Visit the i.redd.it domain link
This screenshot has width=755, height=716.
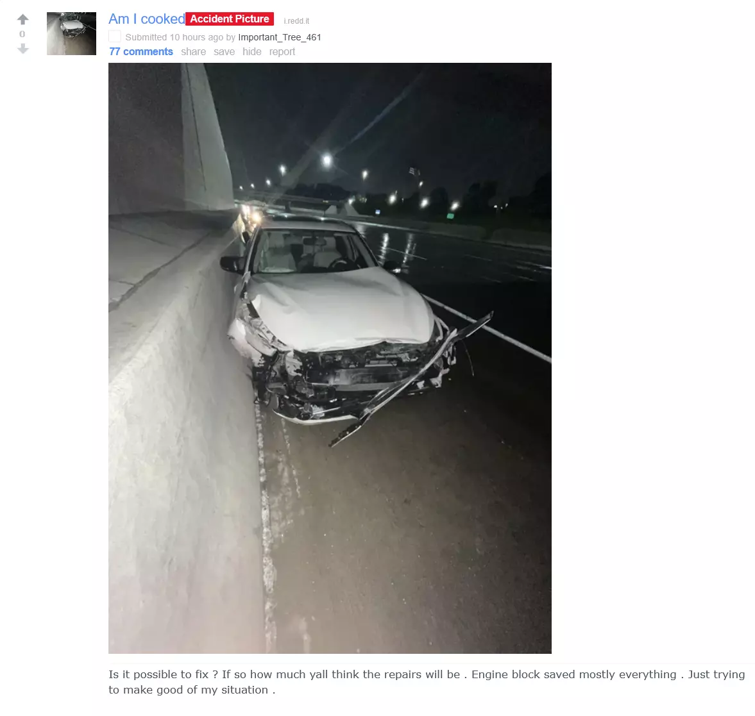[x=296, y=21]
